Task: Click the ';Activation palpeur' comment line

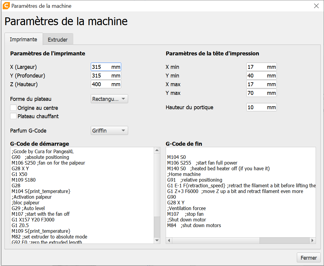Action: [x=32, y=197]
